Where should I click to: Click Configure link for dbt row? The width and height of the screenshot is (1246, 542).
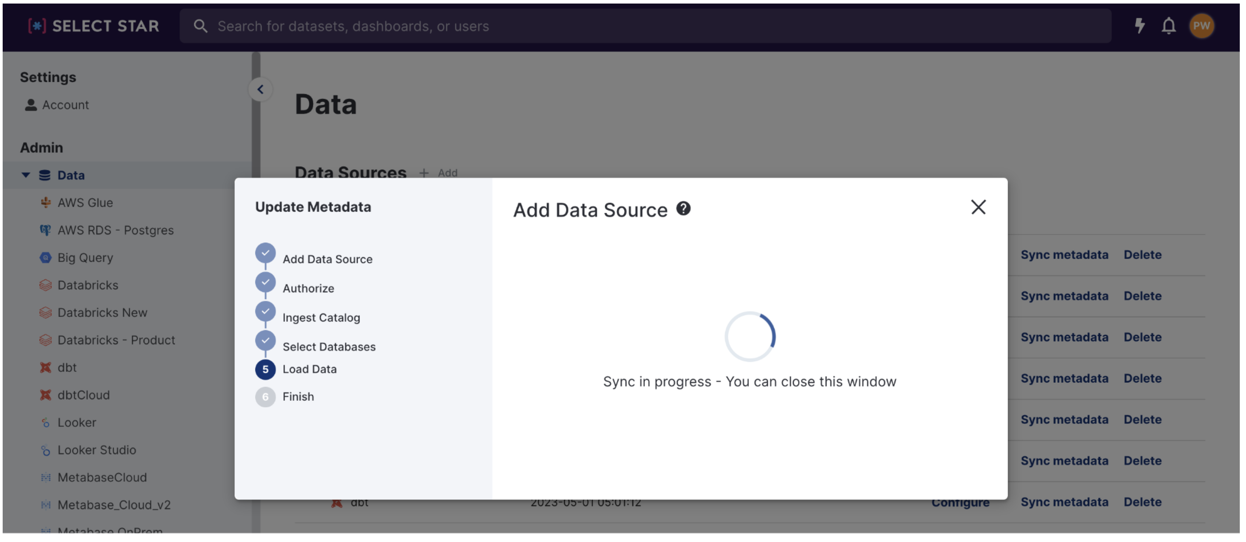click(960, 503)
